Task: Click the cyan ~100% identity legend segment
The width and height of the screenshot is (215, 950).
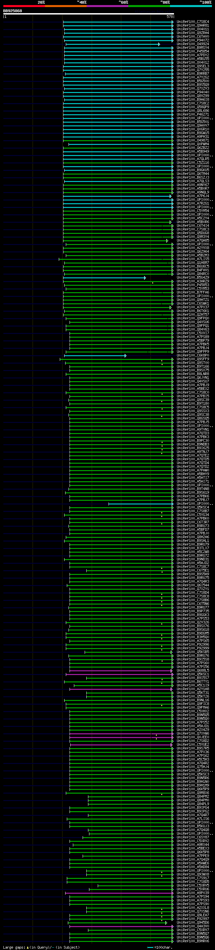Action: coord(191,6)
